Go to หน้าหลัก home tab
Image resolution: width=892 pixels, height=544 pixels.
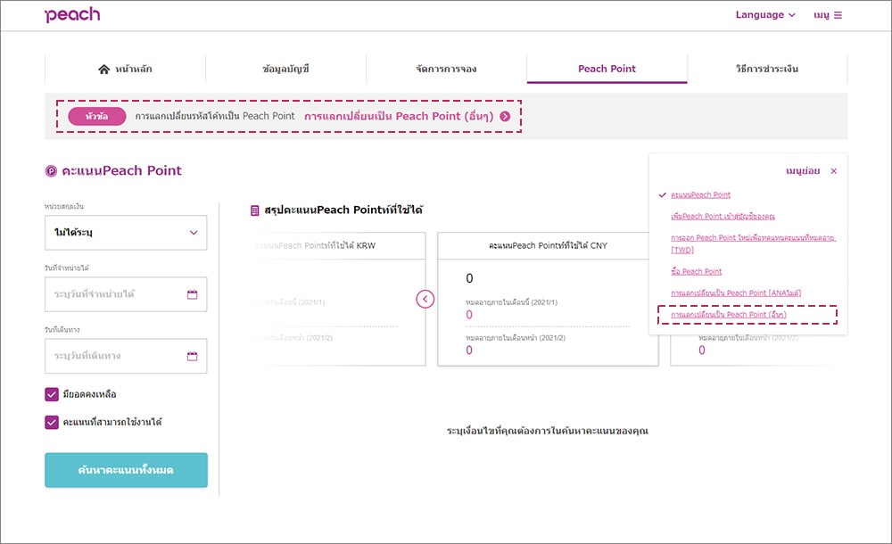coord(125,69)
